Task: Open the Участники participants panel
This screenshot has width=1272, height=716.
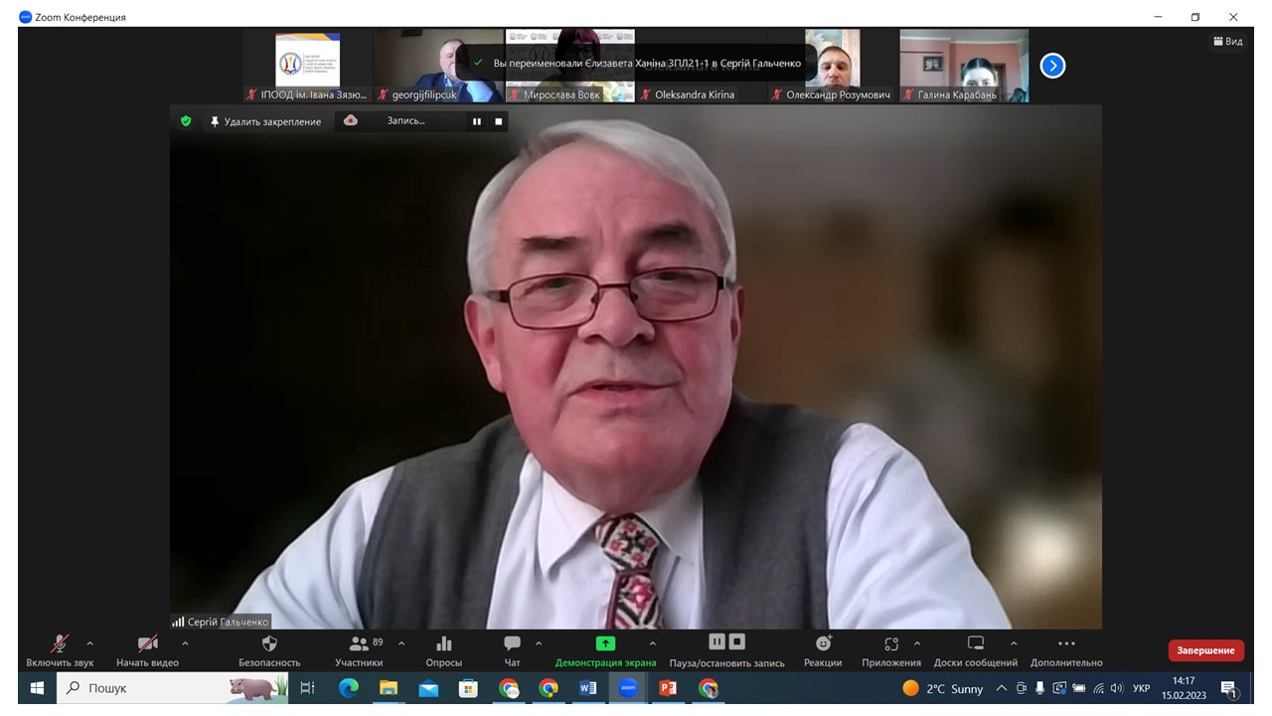Action: 358,650
